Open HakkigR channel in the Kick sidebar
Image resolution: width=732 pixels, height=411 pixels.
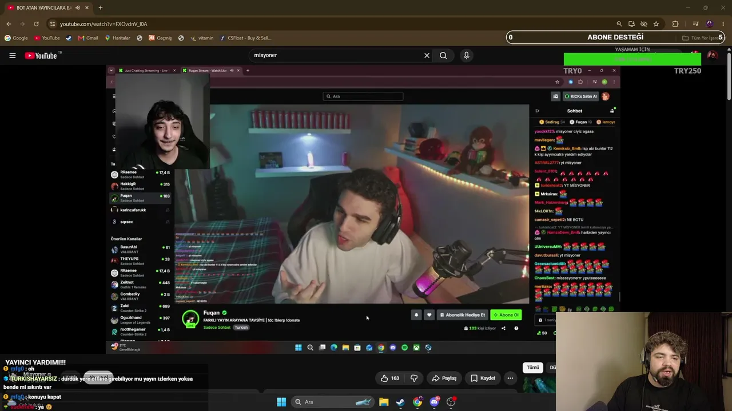(141, 186)
